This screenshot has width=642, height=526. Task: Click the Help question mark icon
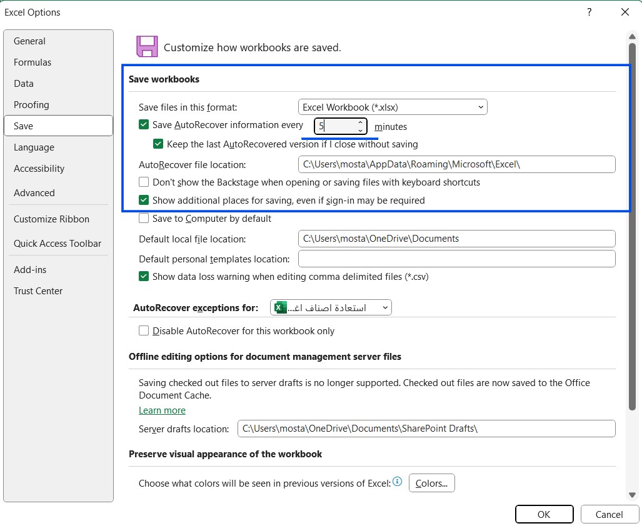coord(589,12)
